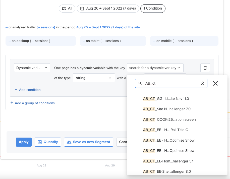
Task: Open the search for a dynamic var key dropdown
Action: [x=155, y=68]
